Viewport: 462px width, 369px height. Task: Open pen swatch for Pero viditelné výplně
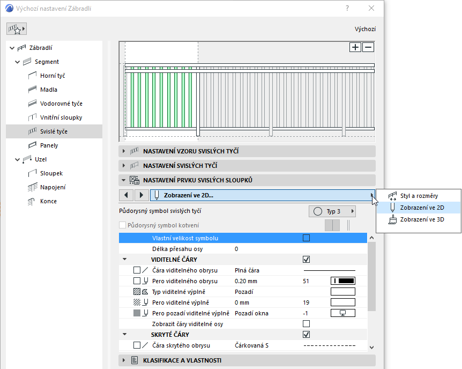click(x=343, y=302)
